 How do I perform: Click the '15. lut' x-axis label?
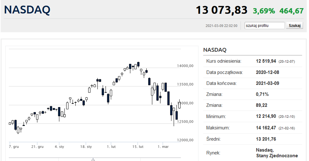click(138, 147)
